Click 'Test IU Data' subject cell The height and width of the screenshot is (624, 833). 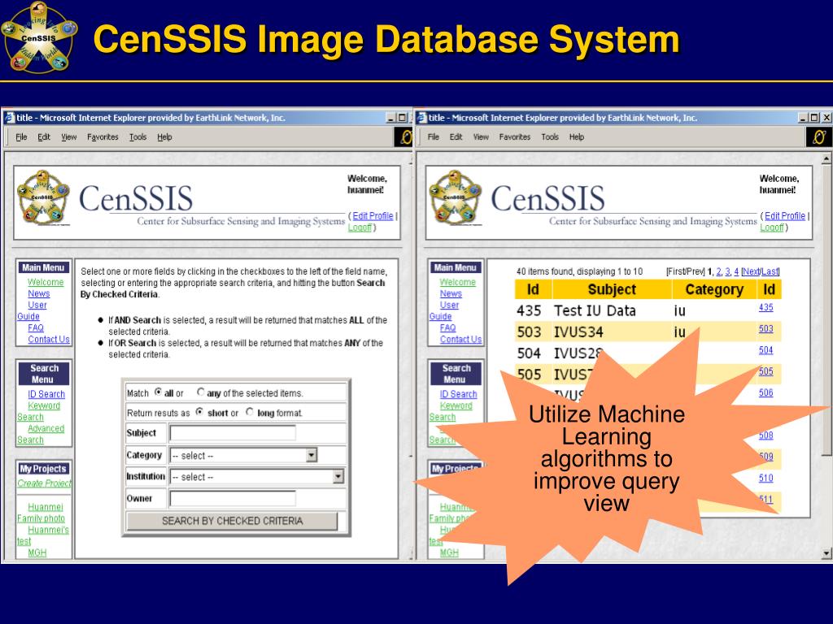pos(595,310)
